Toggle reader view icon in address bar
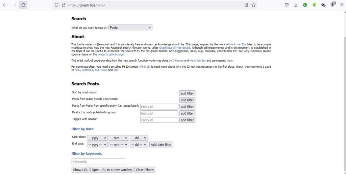Screen dimensions: 346x175 pos(246,5)
